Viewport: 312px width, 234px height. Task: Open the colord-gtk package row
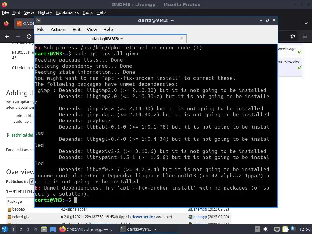click(21, 217)
